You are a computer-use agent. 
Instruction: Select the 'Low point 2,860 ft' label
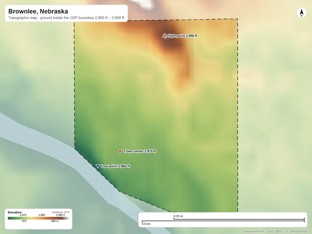[115, 166]
